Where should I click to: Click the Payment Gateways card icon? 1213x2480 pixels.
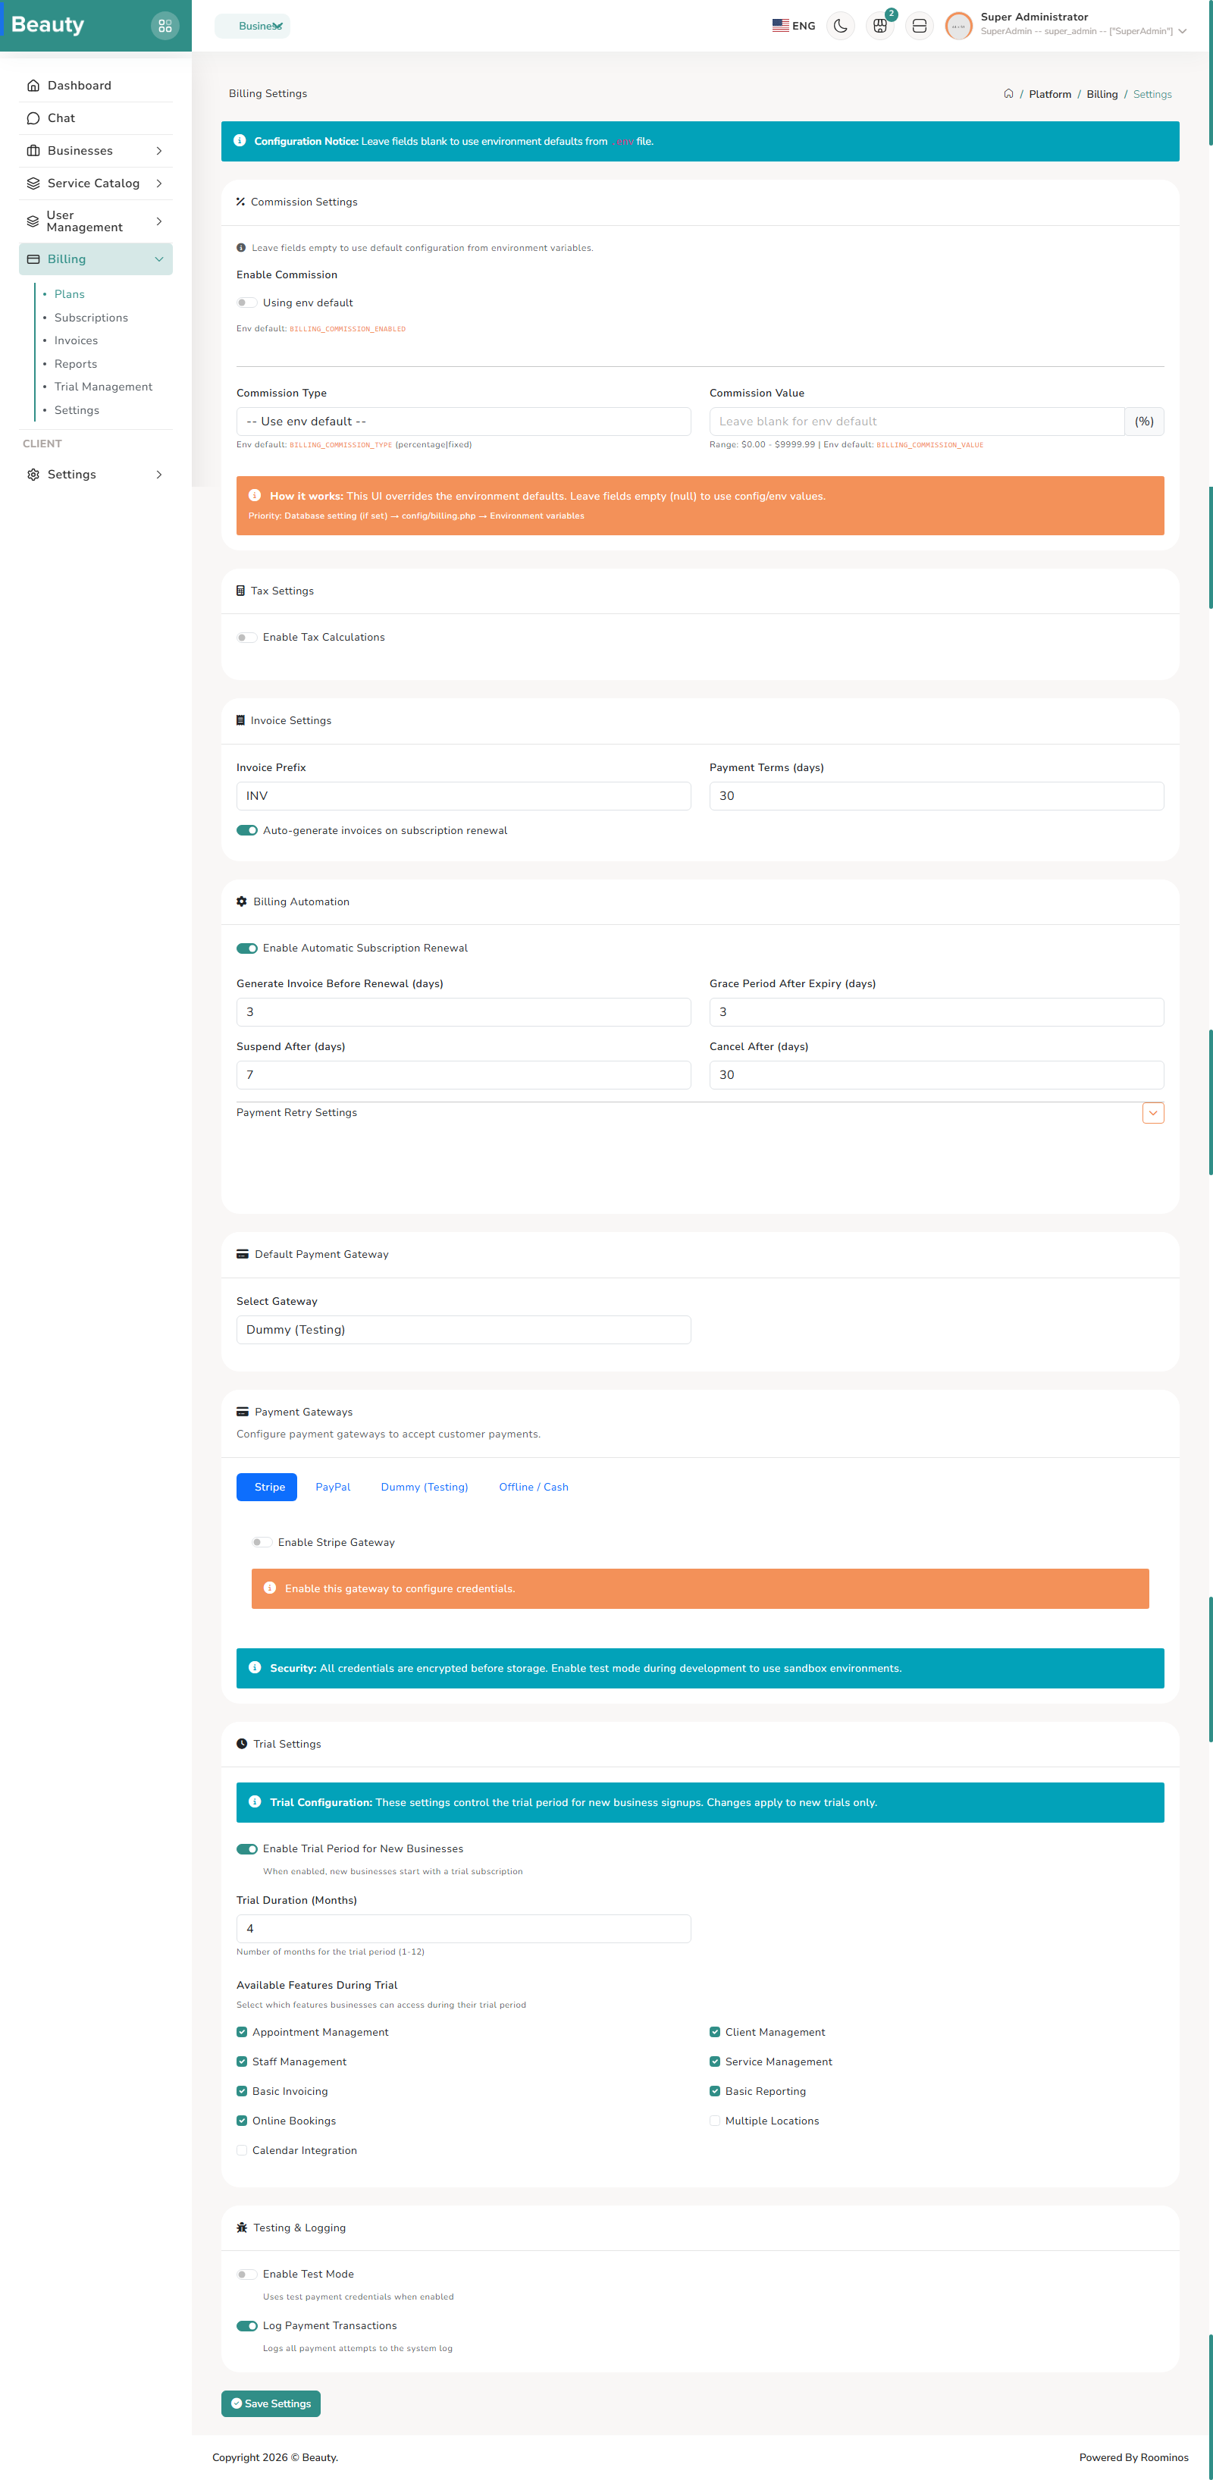[x=243, y=1412]
